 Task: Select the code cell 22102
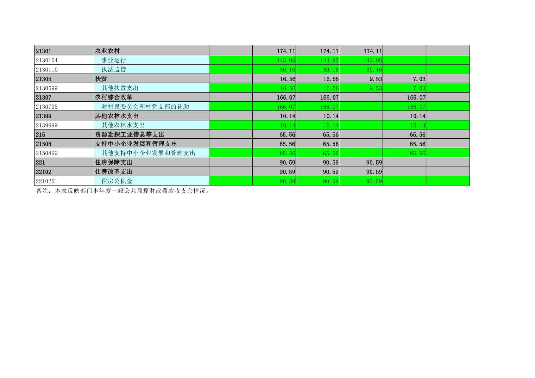(x=64, y=172)
